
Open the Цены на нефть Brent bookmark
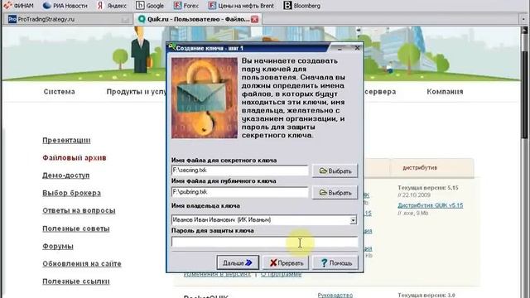(241, 6)
